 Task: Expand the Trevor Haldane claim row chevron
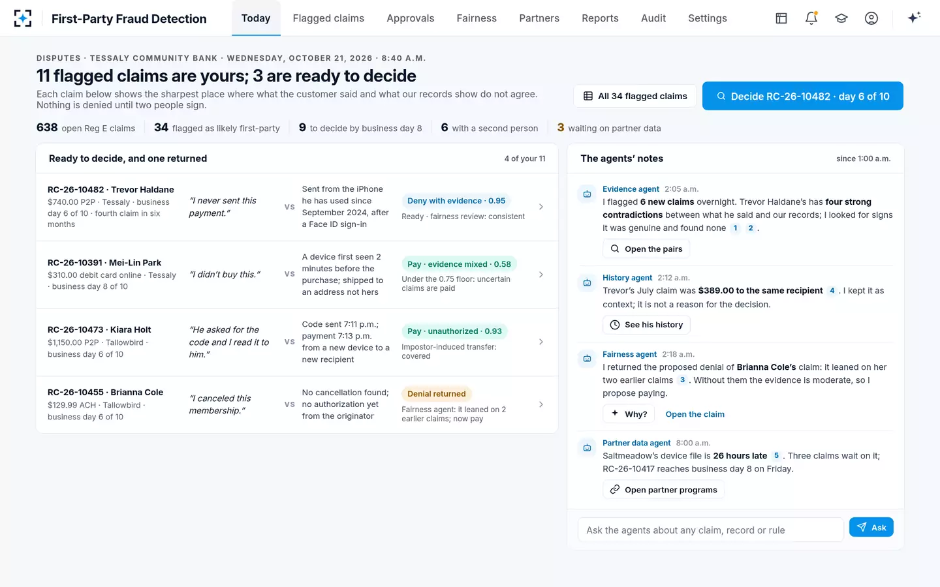pos(541,207)
